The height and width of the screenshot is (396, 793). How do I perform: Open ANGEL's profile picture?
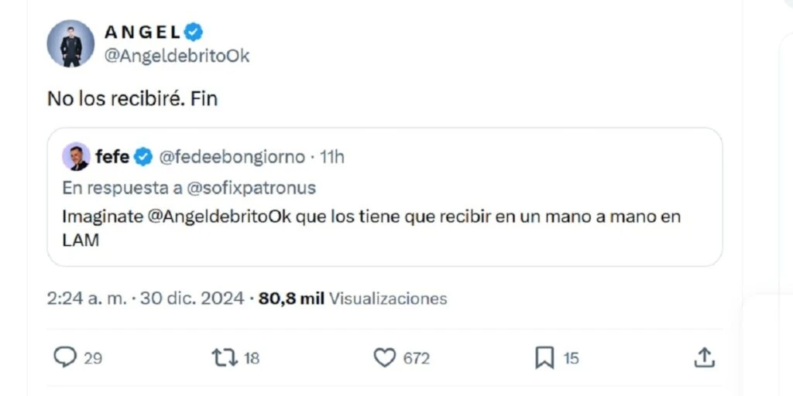click(x=70, y=43)
